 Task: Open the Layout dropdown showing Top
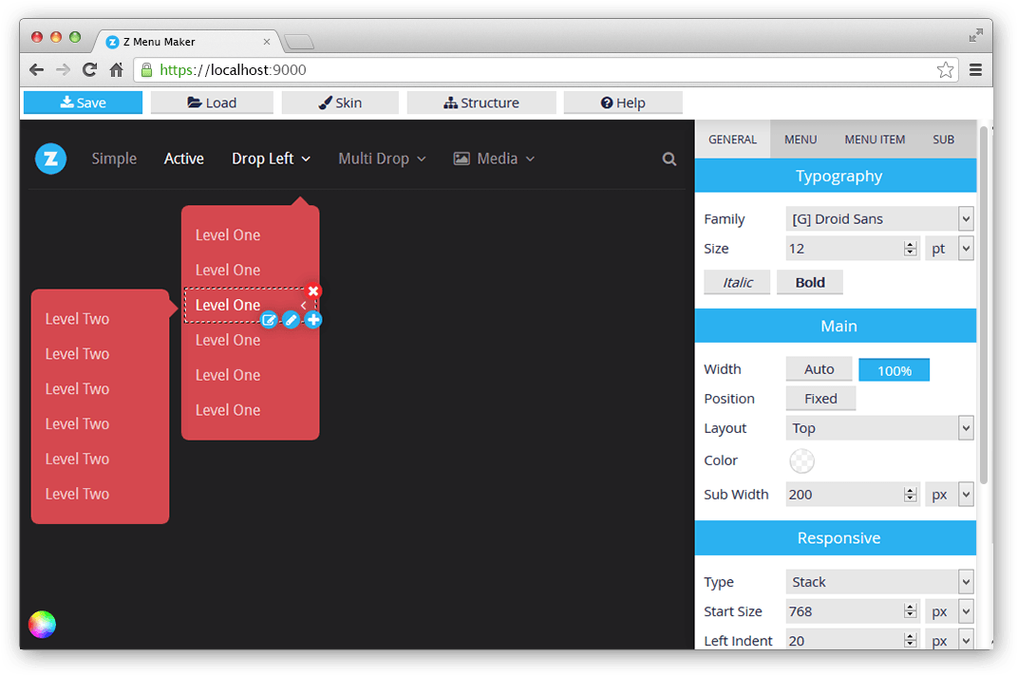tap(879, 428)
